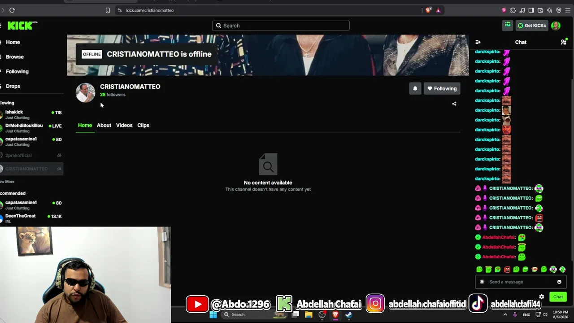Open the browser extensions puzzle icon
This screenshot has width=574, height=323.
pos(513,10)
